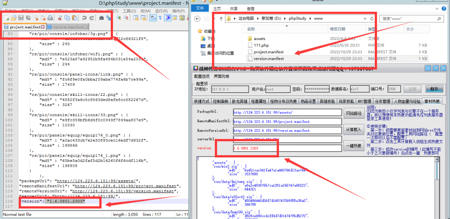Click the Close All icon in Notepad++
This screenshot has height=219, width=450.
point(43,18)
